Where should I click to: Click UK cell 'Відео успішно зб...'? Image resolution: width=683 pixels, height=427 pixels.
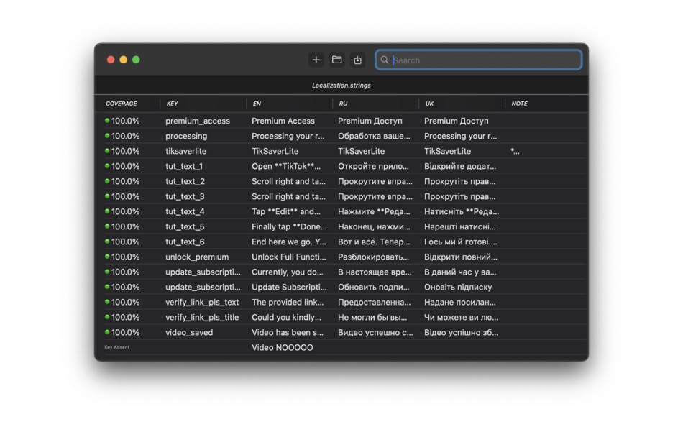tap(462, 332)
